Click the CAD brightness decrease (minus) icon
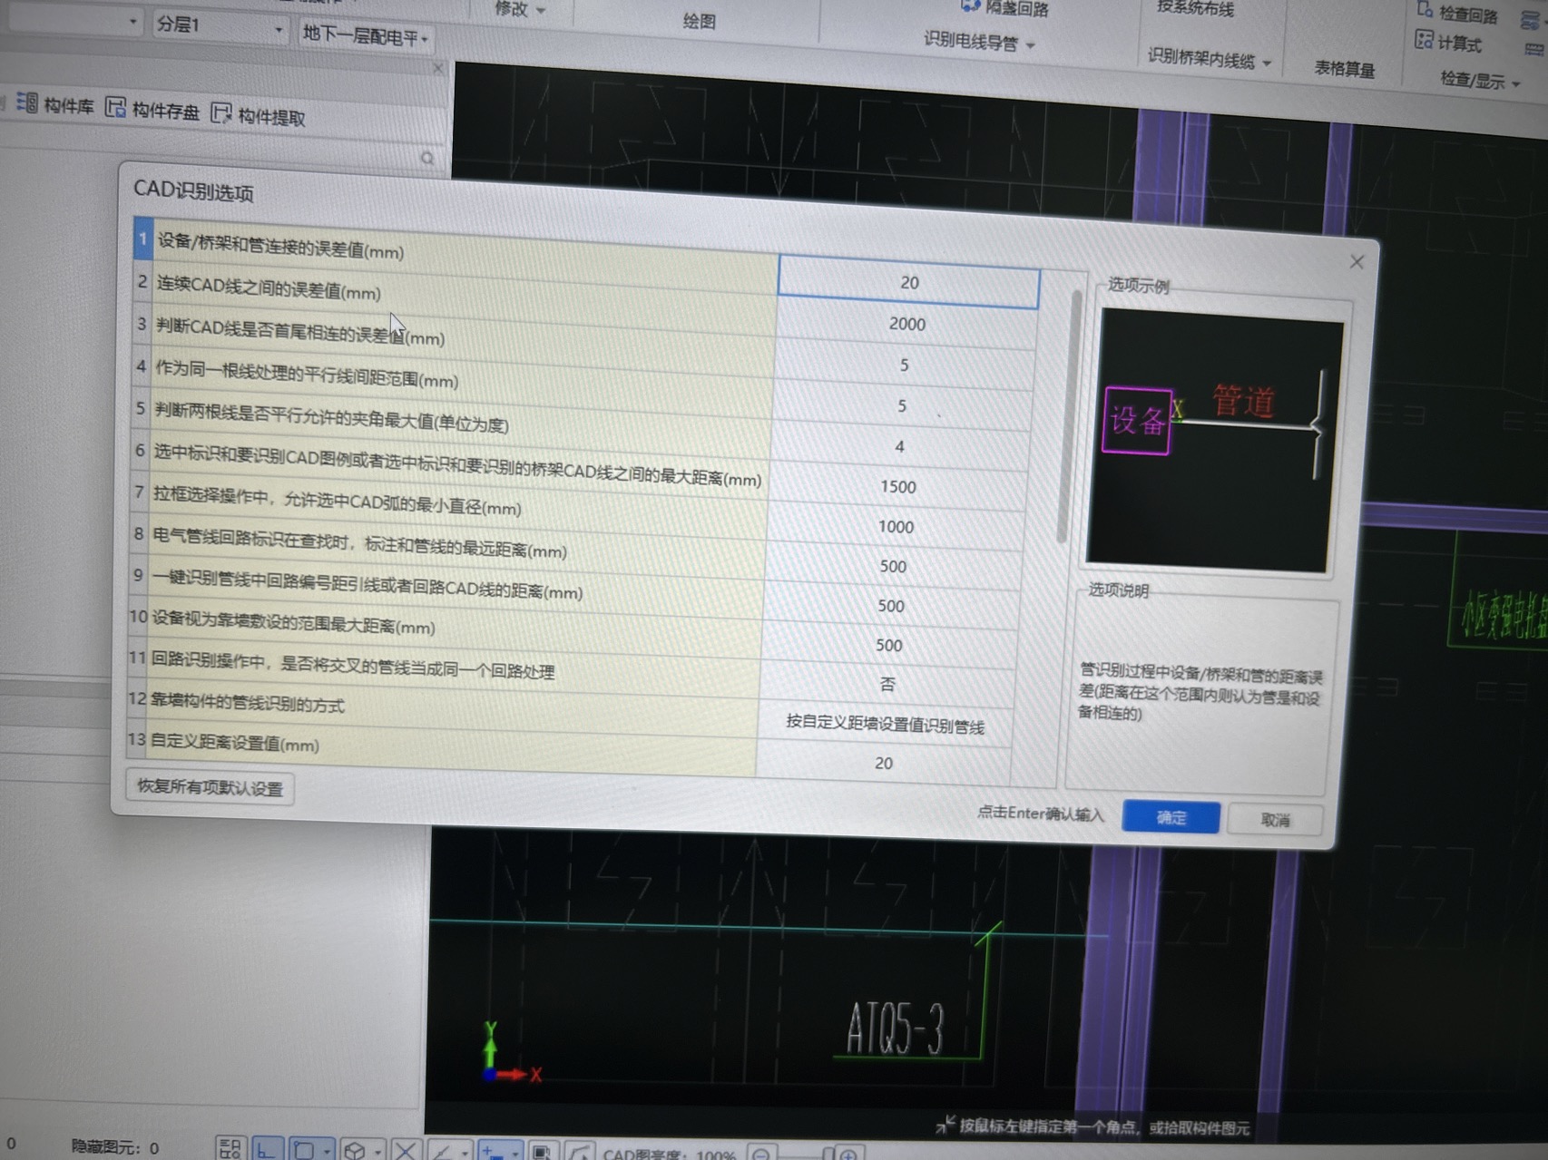The height and width of the screenshot is (1160, 1548). (761, 1155)
